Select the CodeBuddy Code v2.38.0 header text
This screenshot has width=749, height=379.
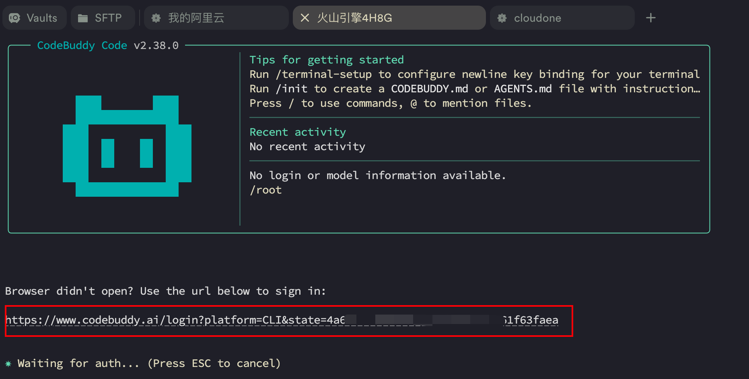107,45
